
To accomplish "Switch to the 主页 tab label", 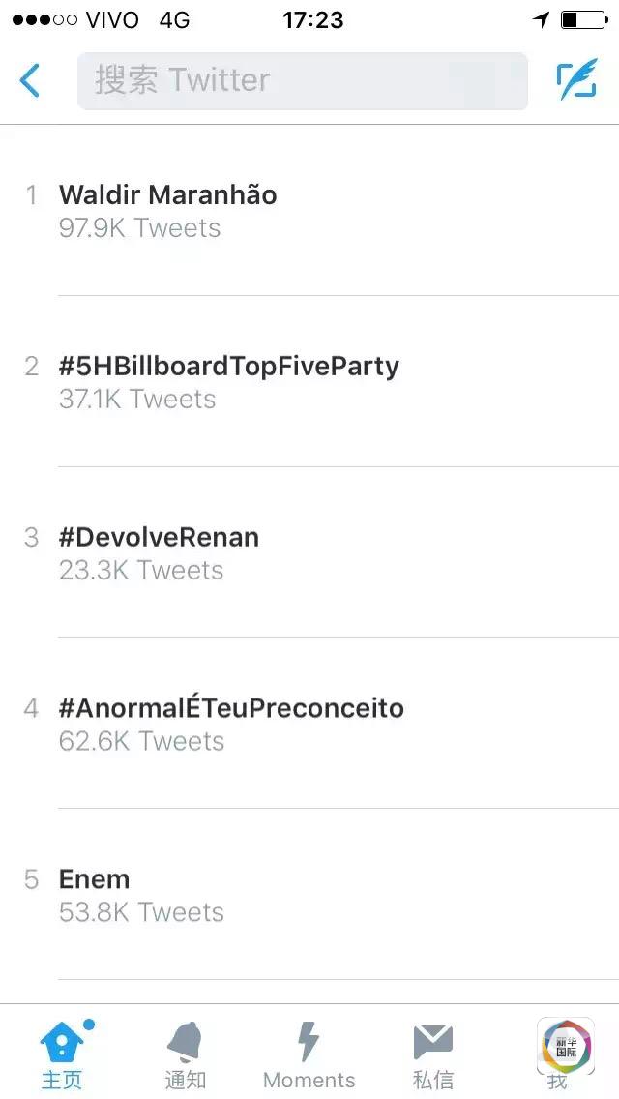I will (62, 1080).
